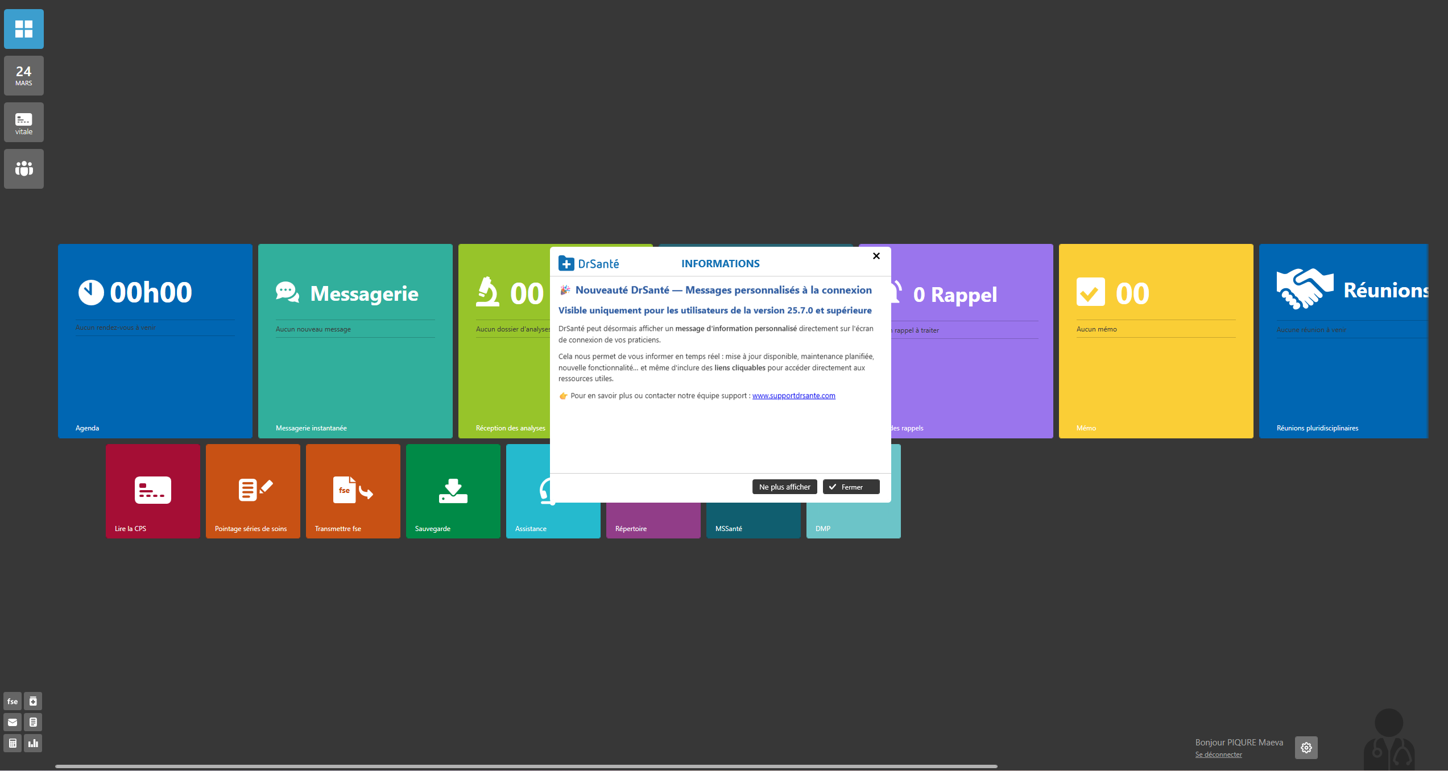Open the settings gear near user greeting
This screenshot has height=771, width=1448.
pos(1306,748)
